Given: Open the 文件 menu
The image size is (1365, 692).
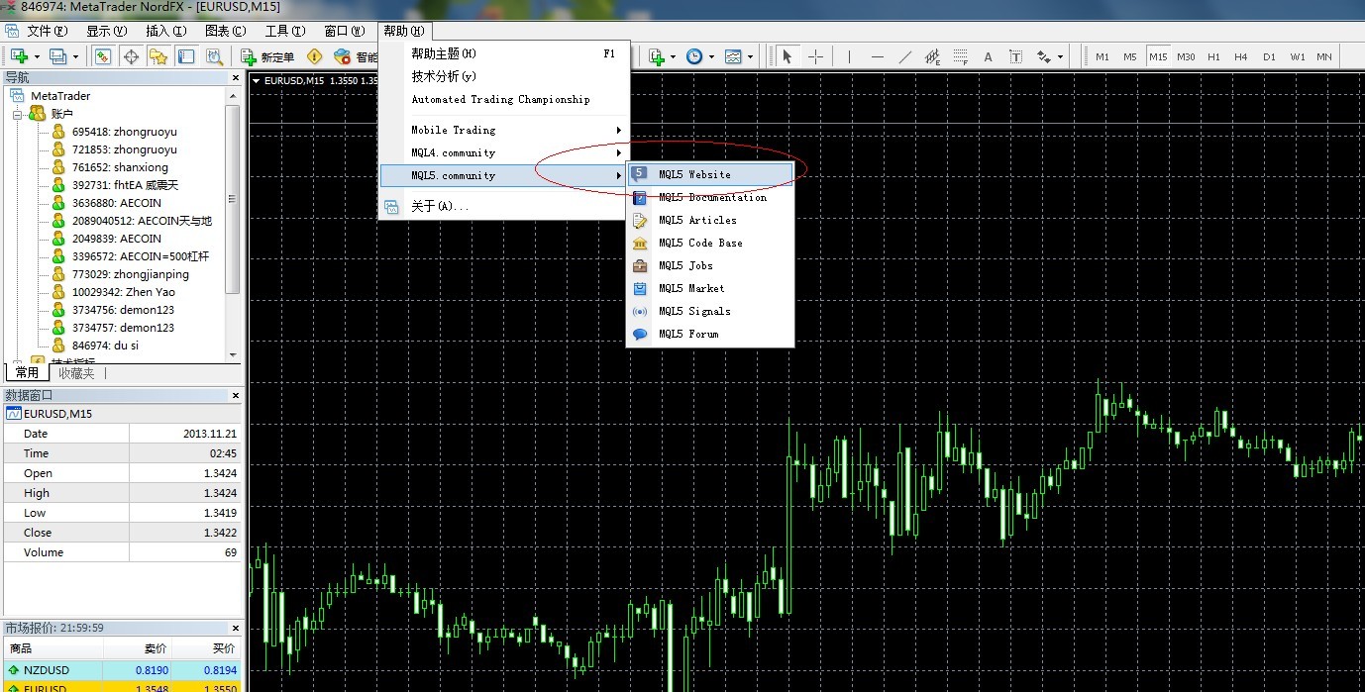Looking at the screenshot, I should [46, 31].
